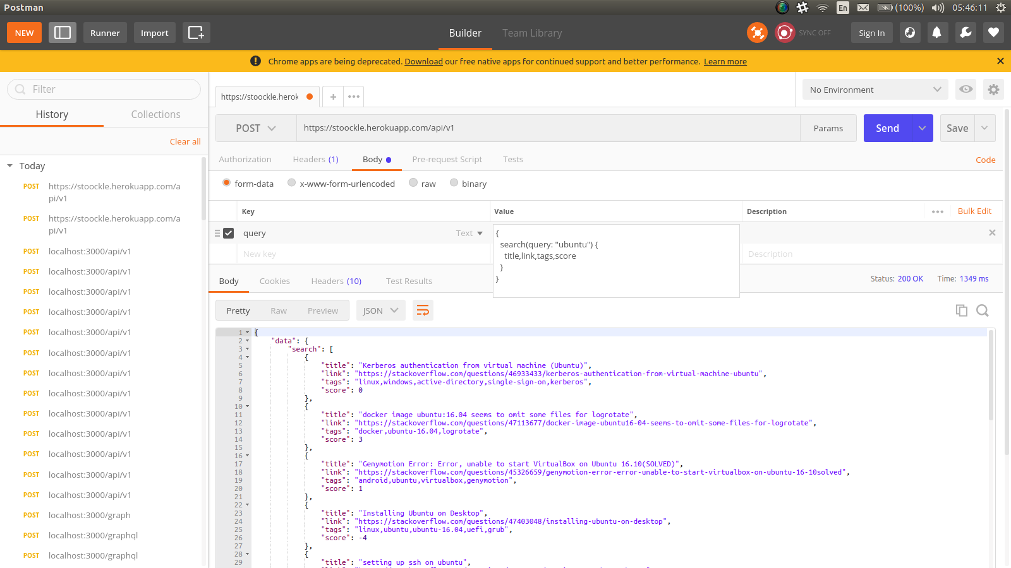Open new window icon in toolbar

pos(196,33)
